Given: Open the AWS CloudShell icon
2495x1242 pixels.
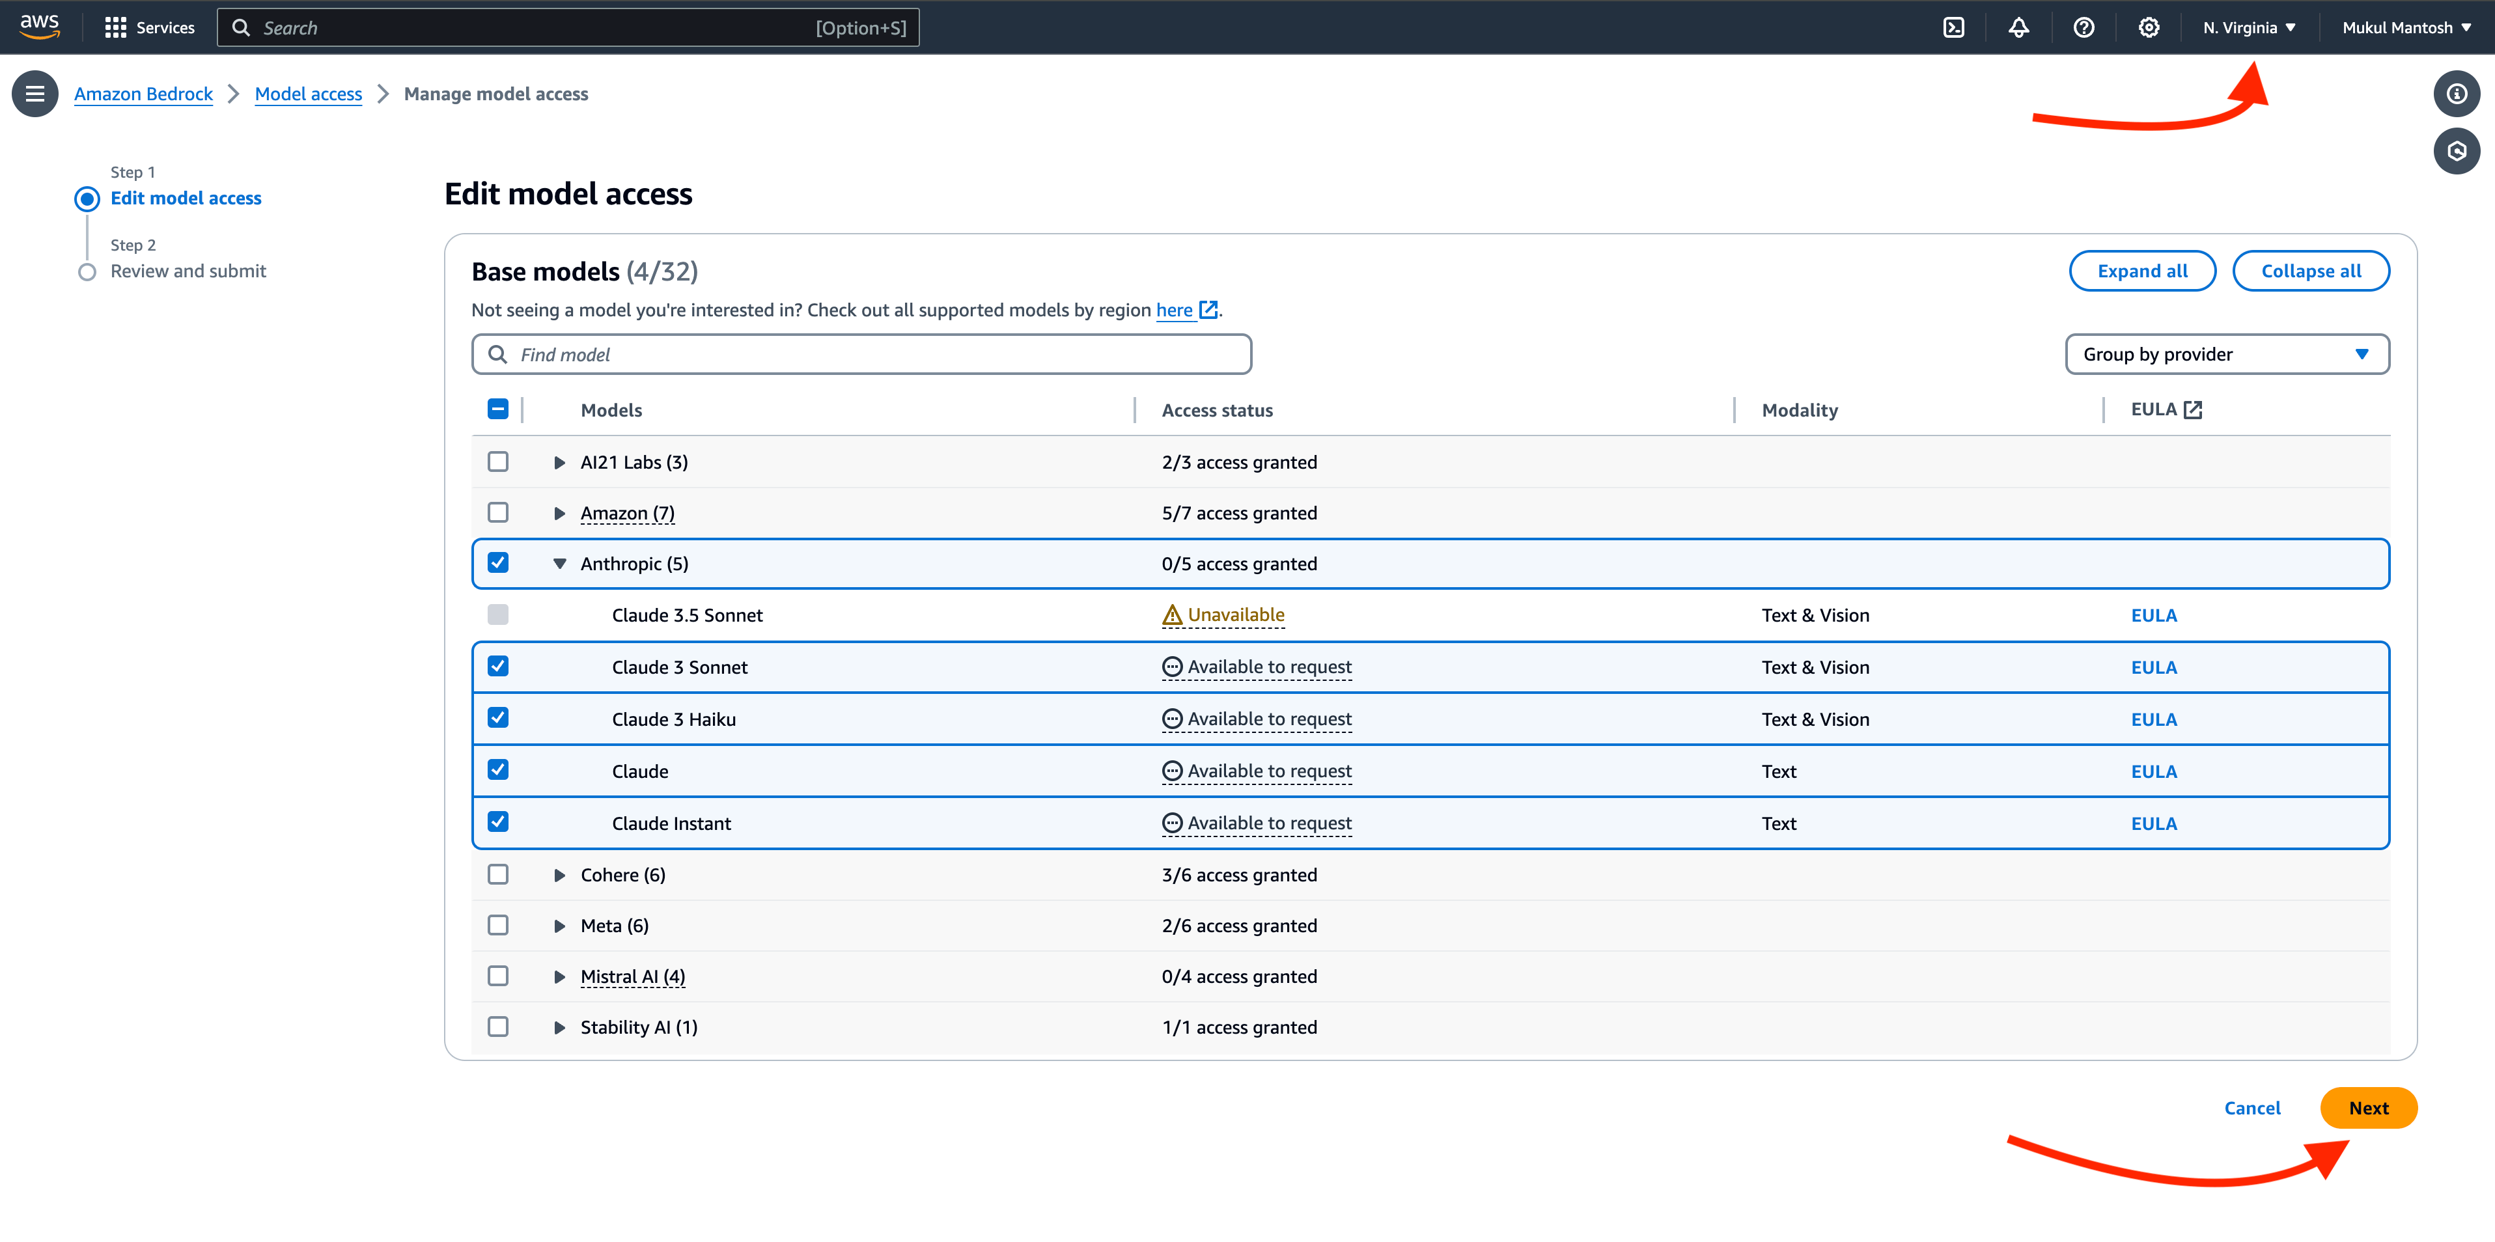Looking at the screenshot, I should point(1953,27).
